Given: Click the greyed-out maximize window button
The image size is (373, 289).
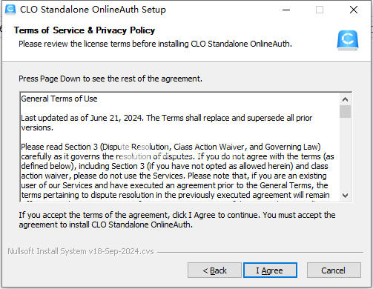Looking at the screenshot, I should [x=320, y=10].
